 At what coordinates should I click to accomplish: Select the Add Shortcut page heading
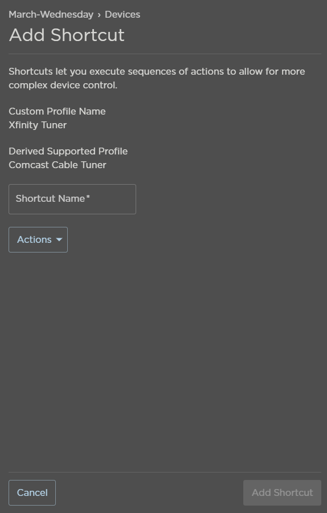pyautogui.click(x=67, y=35)
